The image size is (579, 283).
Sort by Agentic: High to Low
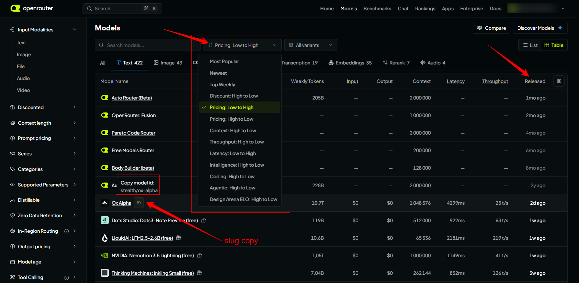tap(240, 188)
